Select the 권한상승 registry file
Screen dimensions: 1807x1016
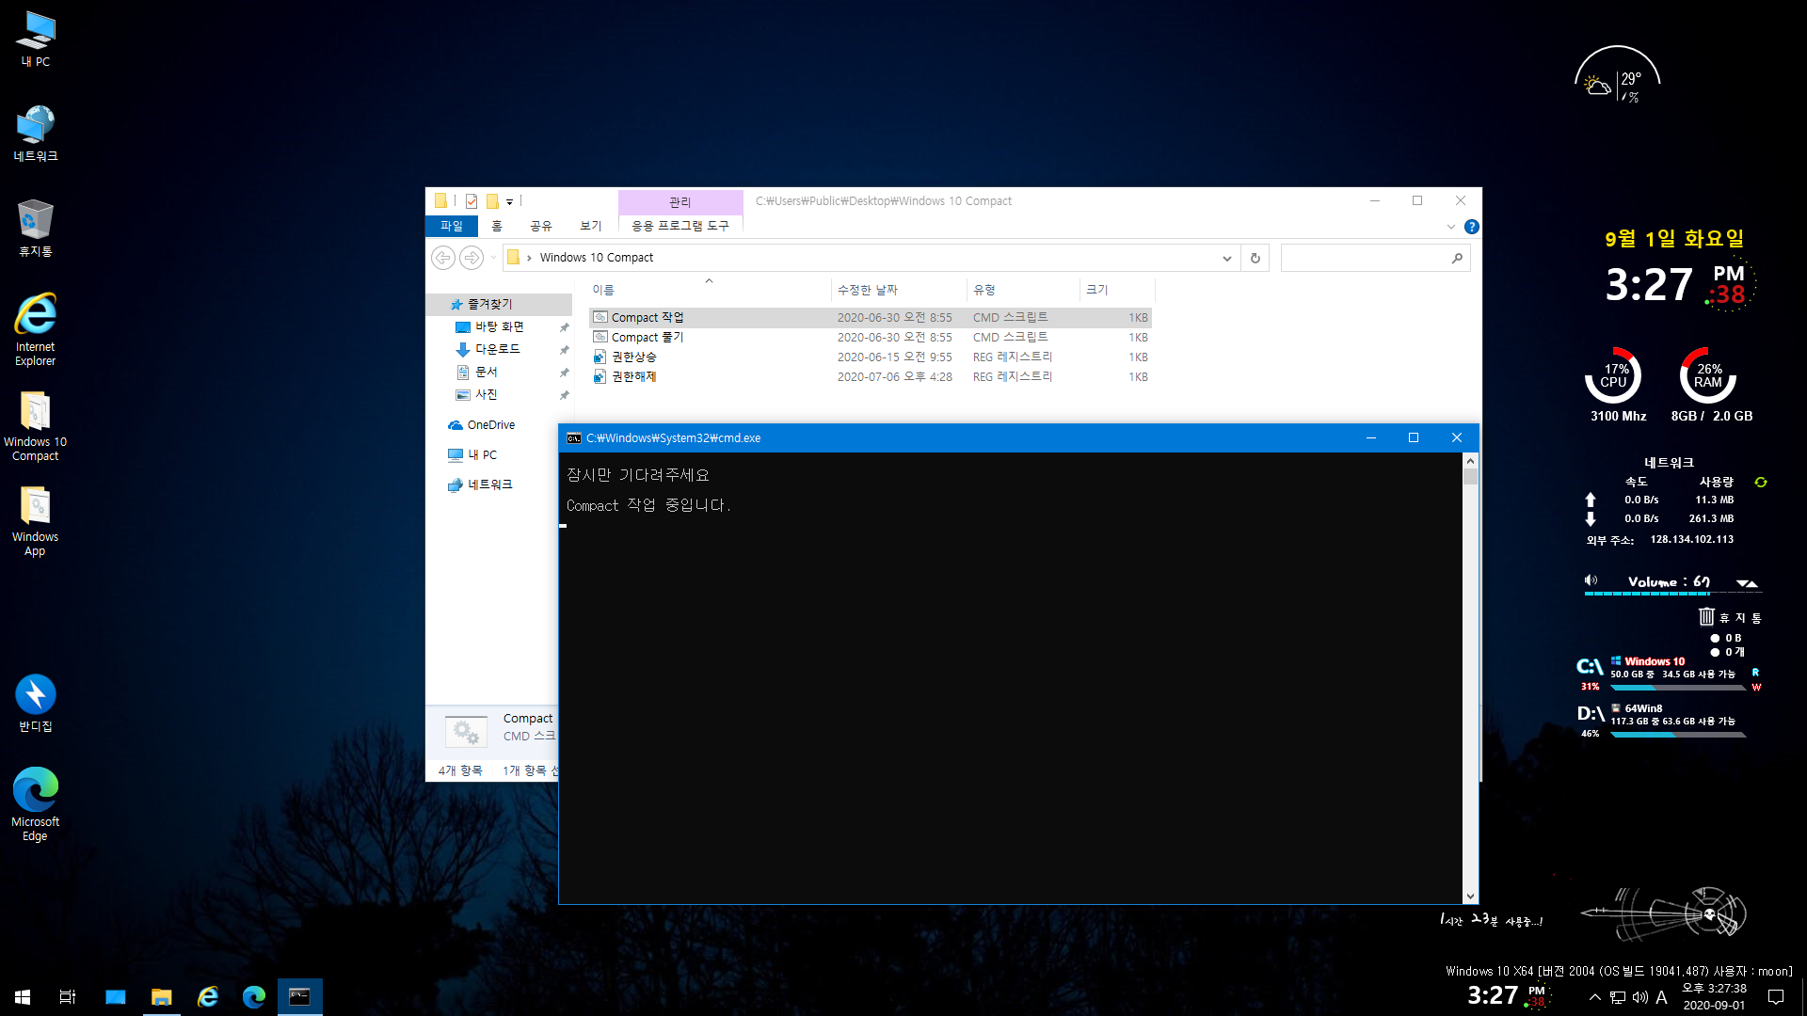(x=871, y=357)
